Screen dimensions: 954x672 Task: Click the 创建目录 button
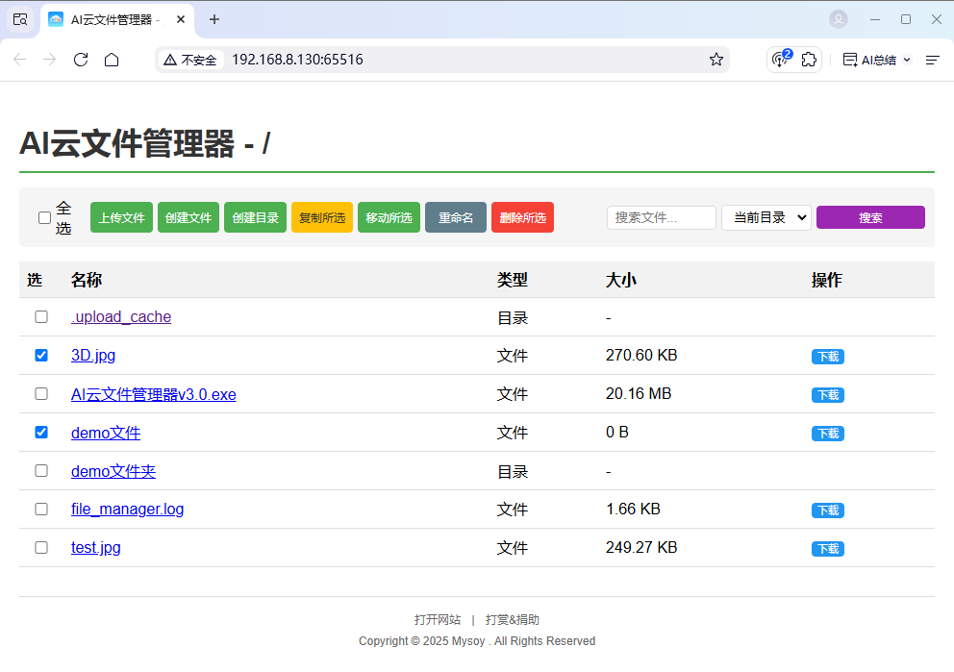click(256, 217)
